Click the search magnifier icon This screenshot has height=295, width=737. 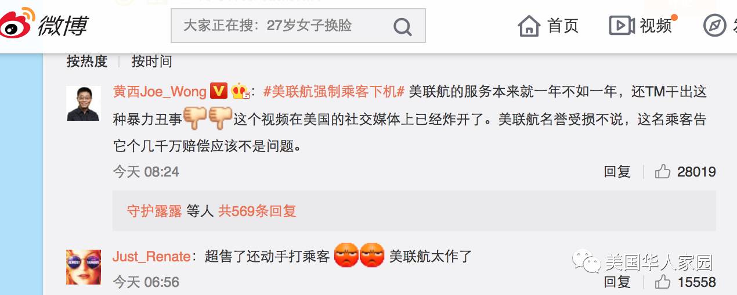402,26
